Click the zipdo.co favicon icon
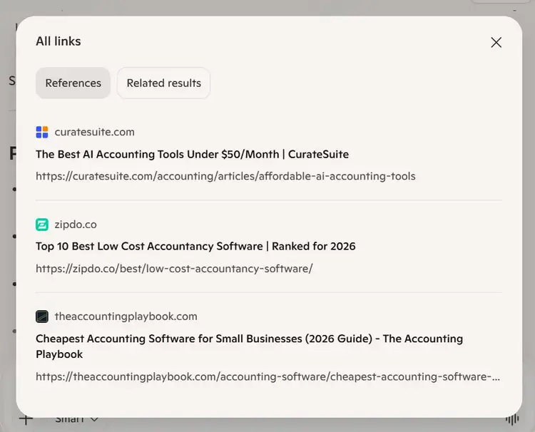This screenshot has width=535, height=432. point(42,225)
